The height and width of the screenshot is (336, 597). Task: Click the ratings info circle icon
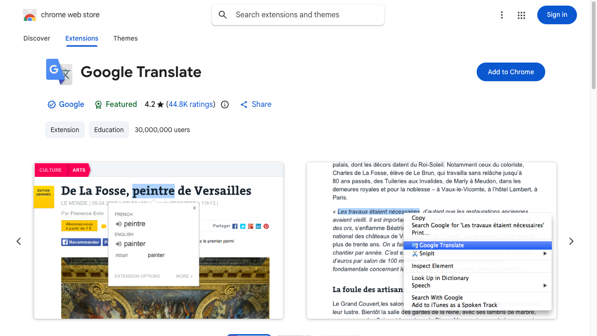tap(225, 105)
